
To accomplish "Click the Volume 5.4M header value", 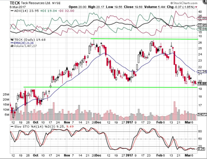I will tap(155, 7).
